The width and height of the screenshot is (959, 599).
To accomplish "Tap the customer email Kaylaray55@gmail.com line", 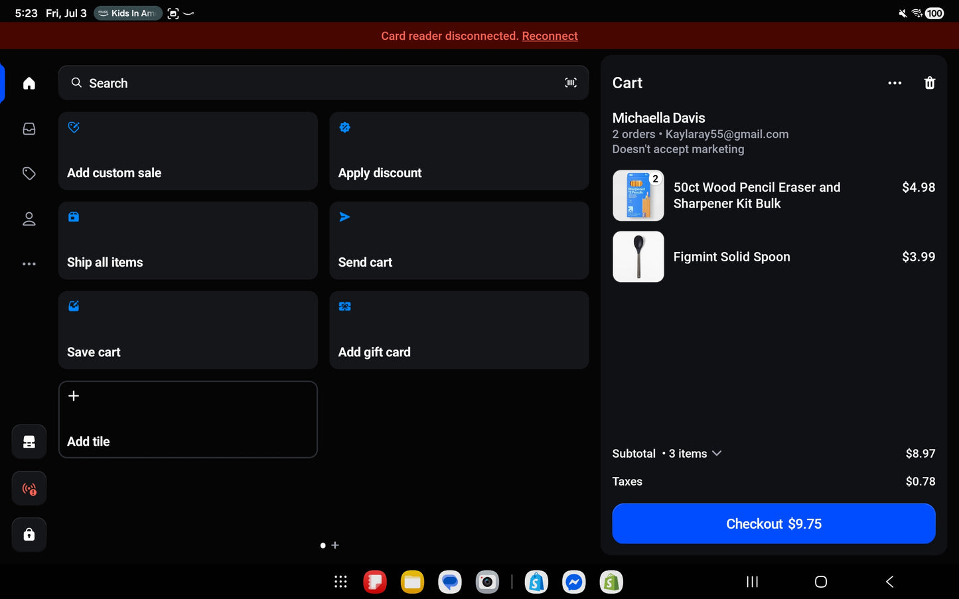I will tap(727, 134).
